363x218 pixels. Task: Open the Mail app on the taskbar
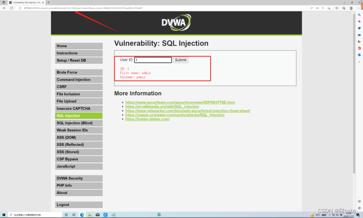point(98,215)
